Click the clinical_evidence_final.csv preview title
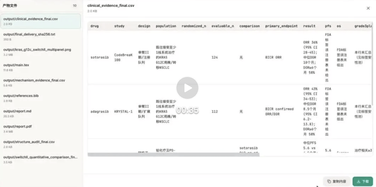 111,6
